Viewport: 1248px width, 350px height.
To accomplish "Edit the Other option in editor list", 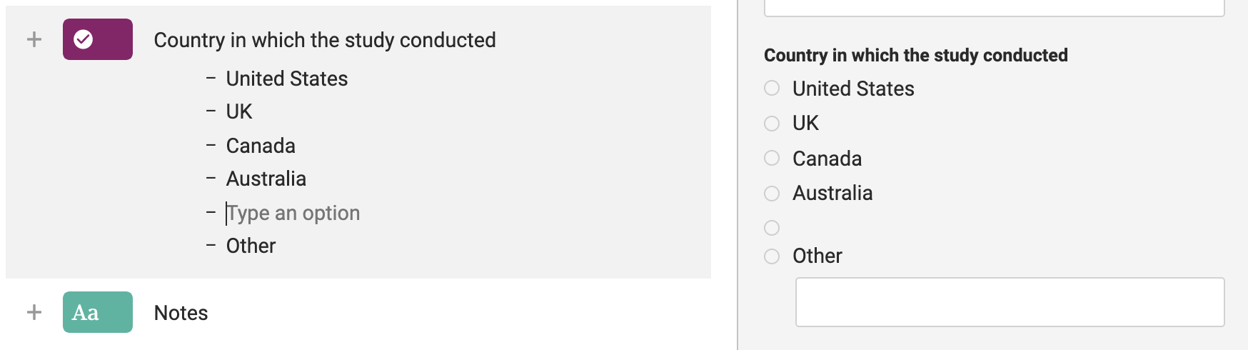I will (251, 246).
